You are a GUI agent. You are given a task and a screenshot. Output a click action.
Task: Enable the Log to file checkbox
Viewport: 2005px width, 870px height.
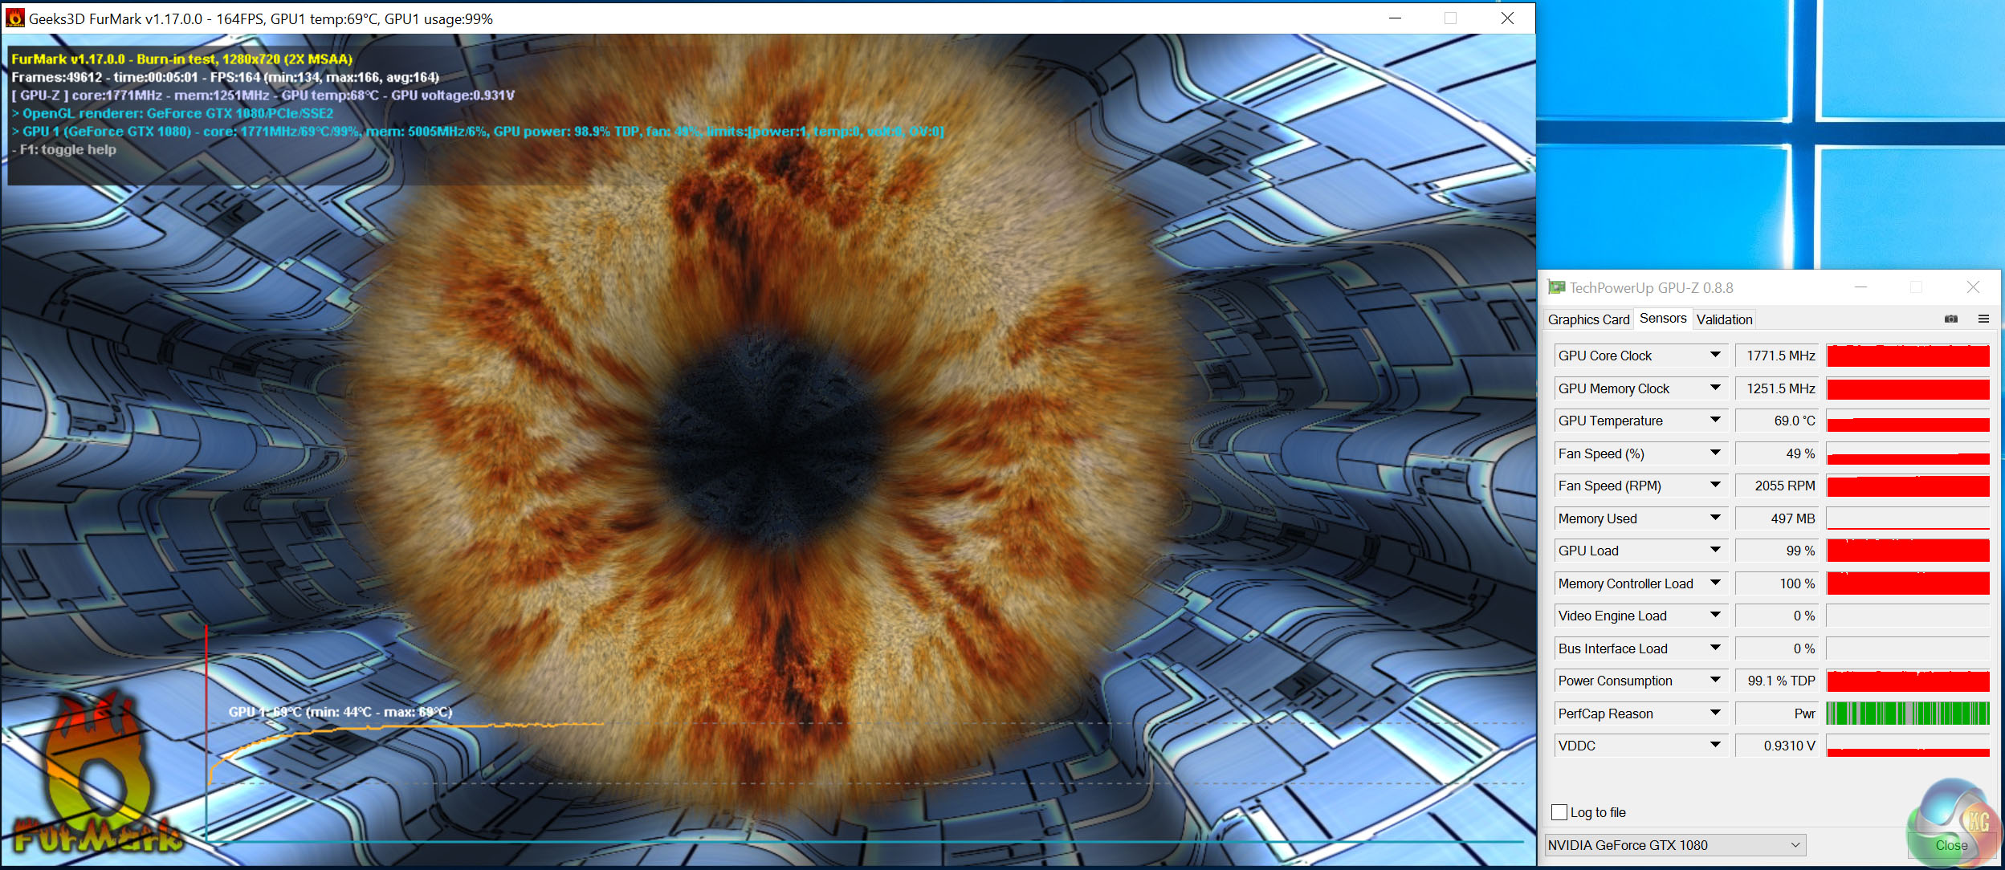point(1559,812)
